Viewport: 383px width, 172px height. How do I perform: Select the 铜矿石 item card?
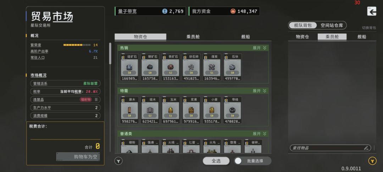[x=150, y=67]
